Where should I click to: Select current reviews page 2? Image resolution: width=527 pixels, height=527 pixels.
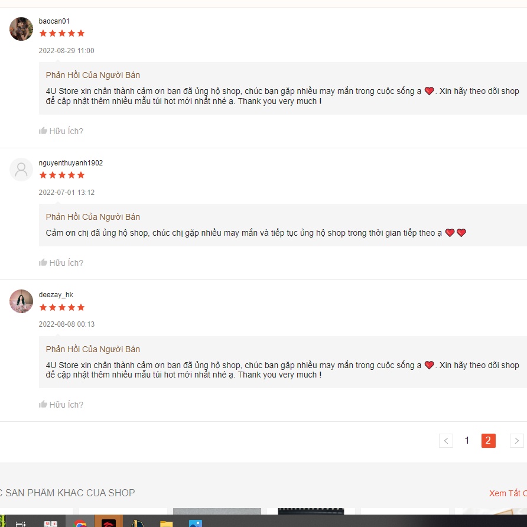click(489, 441)
